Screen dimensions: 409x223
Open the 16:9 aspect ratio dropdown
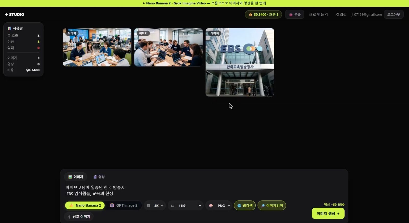(186, 205)
